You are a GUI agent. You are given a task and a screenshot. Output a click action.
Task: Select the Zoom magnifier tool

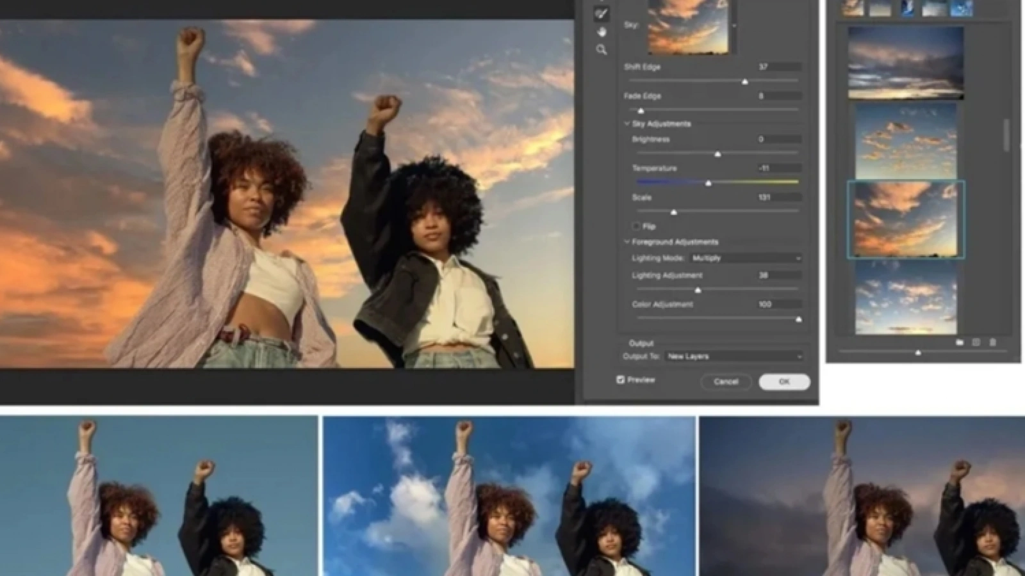[x=602, y=49]
